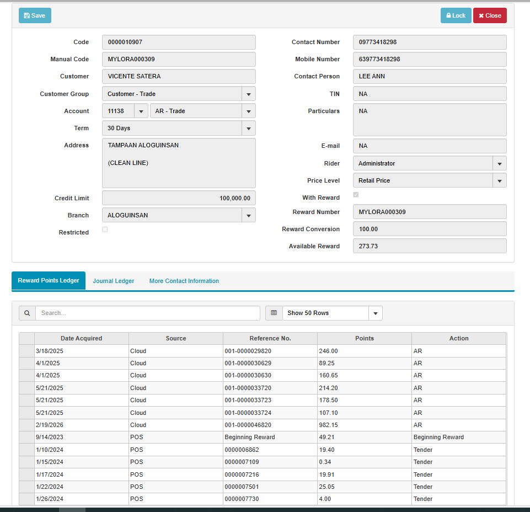This screenshot has height=512, width=530.
Task: Select the Reward Points Ledger tab
Action: click(49, 281)
